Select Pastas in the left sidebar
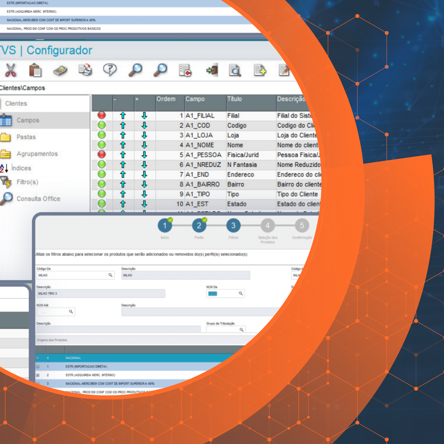 26,137
